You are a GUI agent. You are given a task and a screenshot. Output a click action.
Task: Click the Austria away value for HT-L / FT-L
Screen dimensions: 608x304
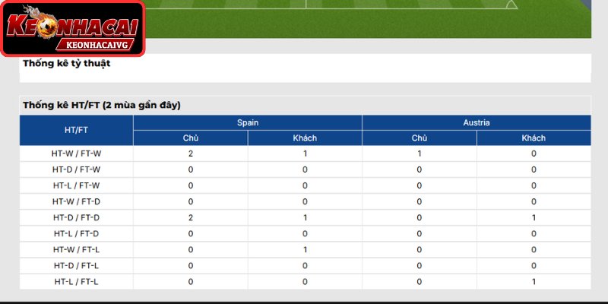point(534,282)
